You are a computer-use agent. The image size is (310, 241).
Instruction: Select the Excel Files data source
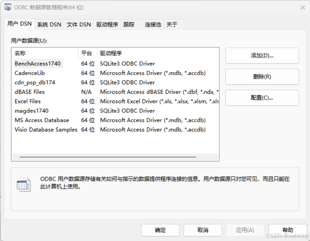click(28, 101)
